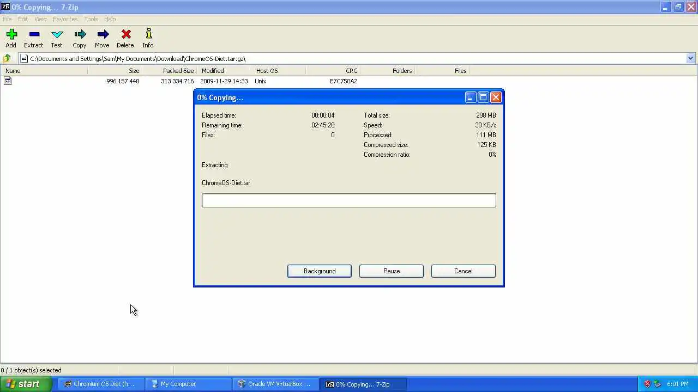The height and width of the screenshot is (392, 698).
Task: Pause the extraction
Action: point(392,271)
